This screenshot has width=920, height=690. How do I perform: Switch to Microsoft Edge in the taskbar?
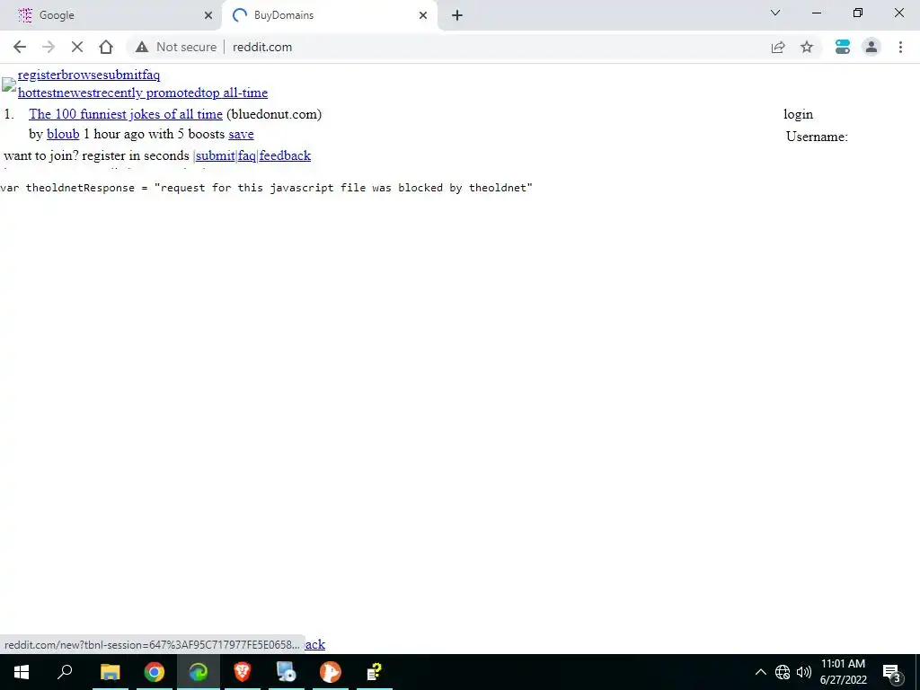click(199, 672)
